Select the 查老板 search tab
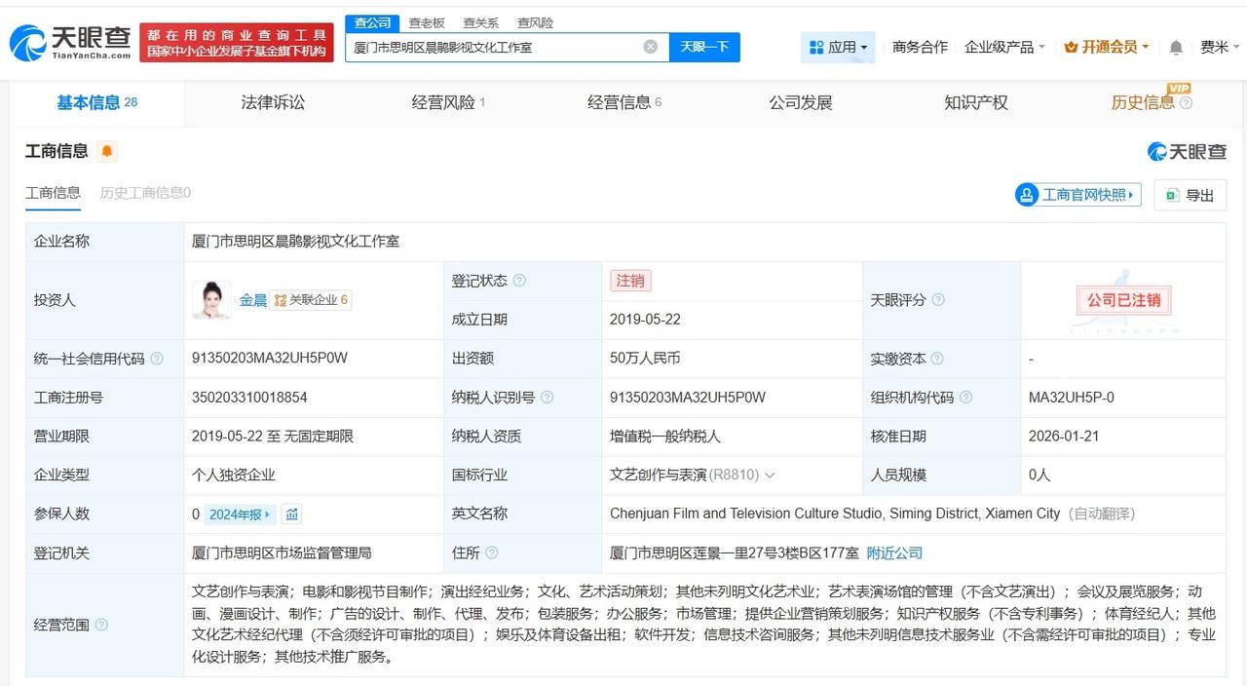 pos(427,22)
